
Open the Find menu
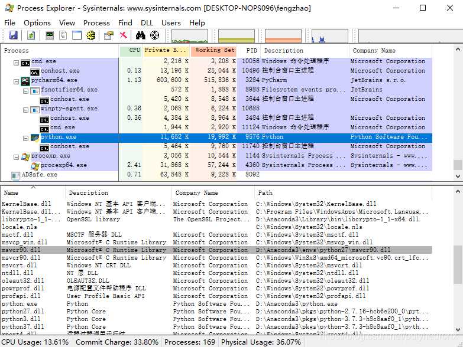pos(125,22)
